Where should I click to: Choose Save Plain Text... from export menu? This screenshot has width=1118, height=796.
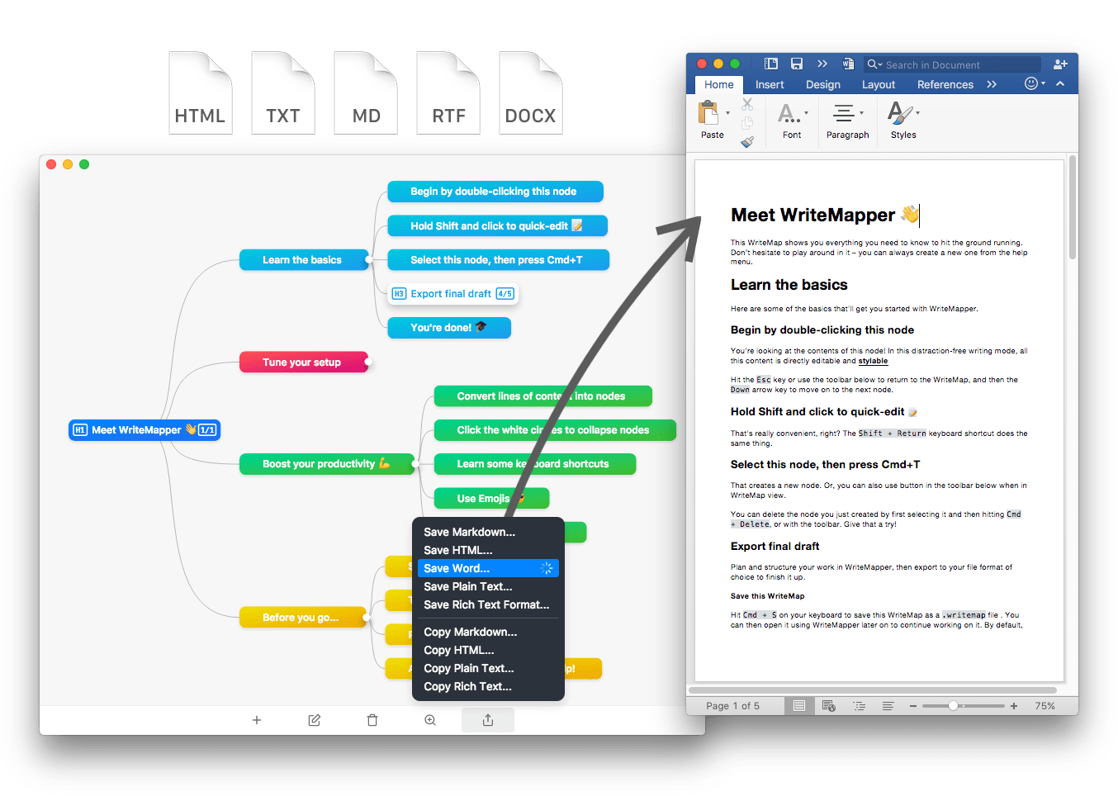coord(488,586)
